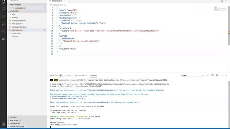Switch to the Output tab

point(68,75)
